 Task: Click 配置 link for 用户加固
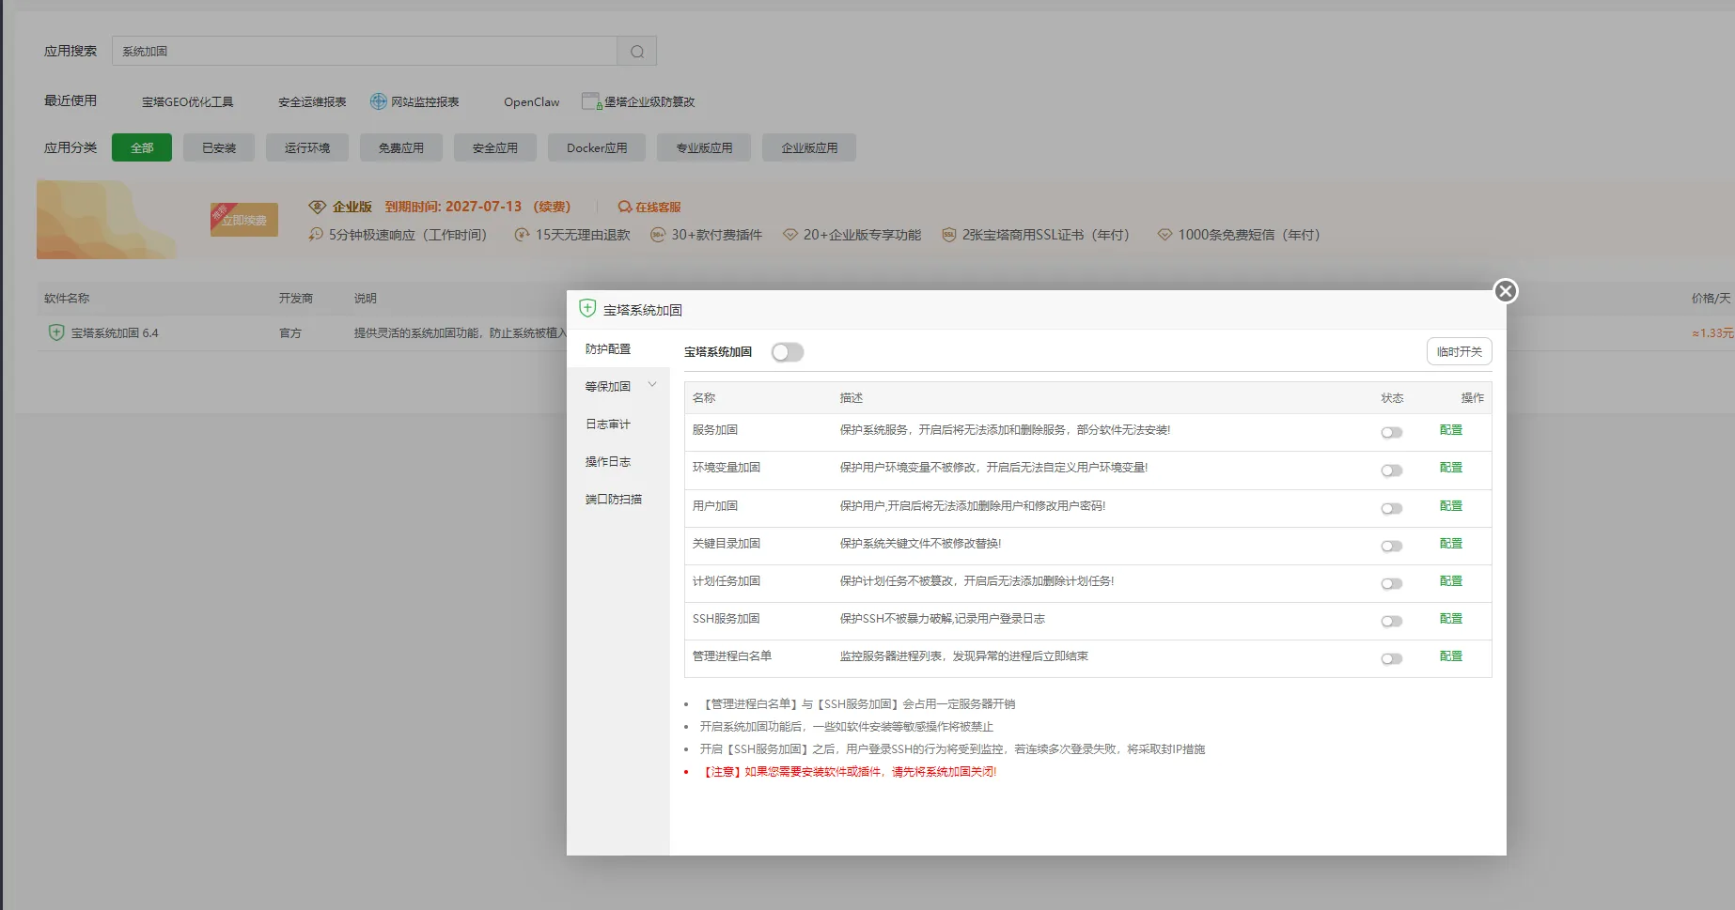point(1451,505)
